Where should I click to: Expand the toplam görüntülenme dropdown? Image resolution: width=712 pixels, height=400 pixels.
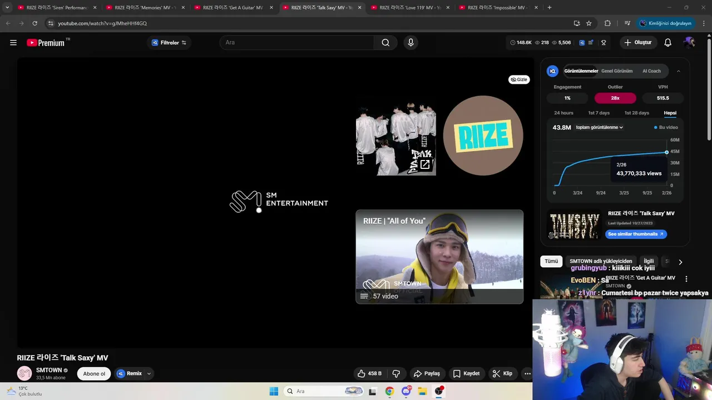pyautogui.click(x=599, y=127)
